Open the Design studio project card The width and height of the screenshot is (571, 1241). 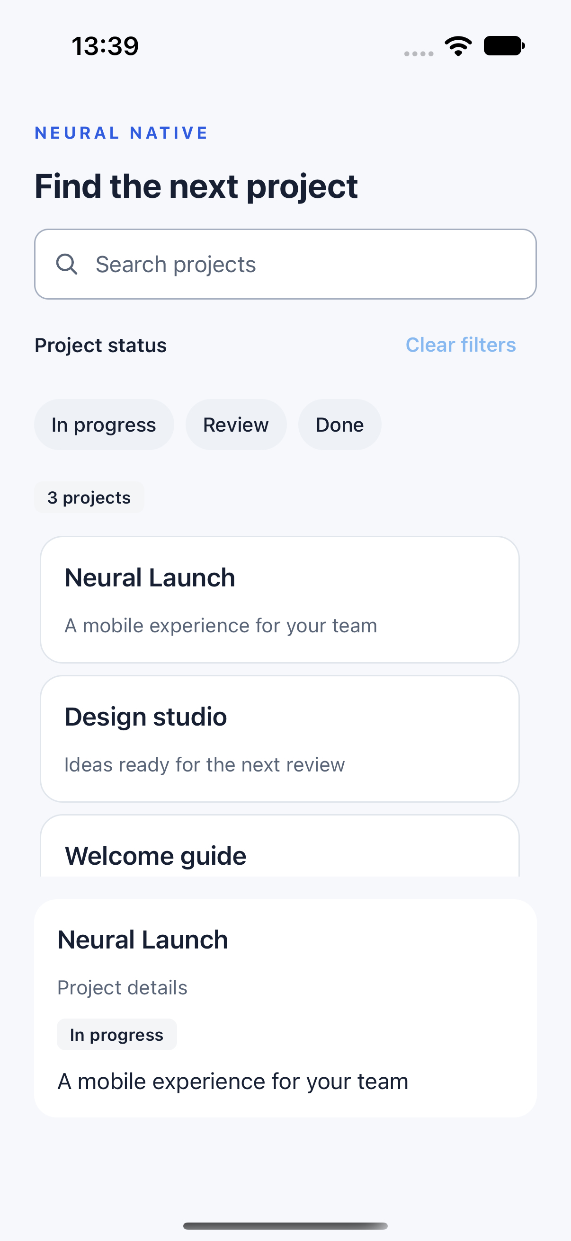pyautogui.click(x=279, y=738)
